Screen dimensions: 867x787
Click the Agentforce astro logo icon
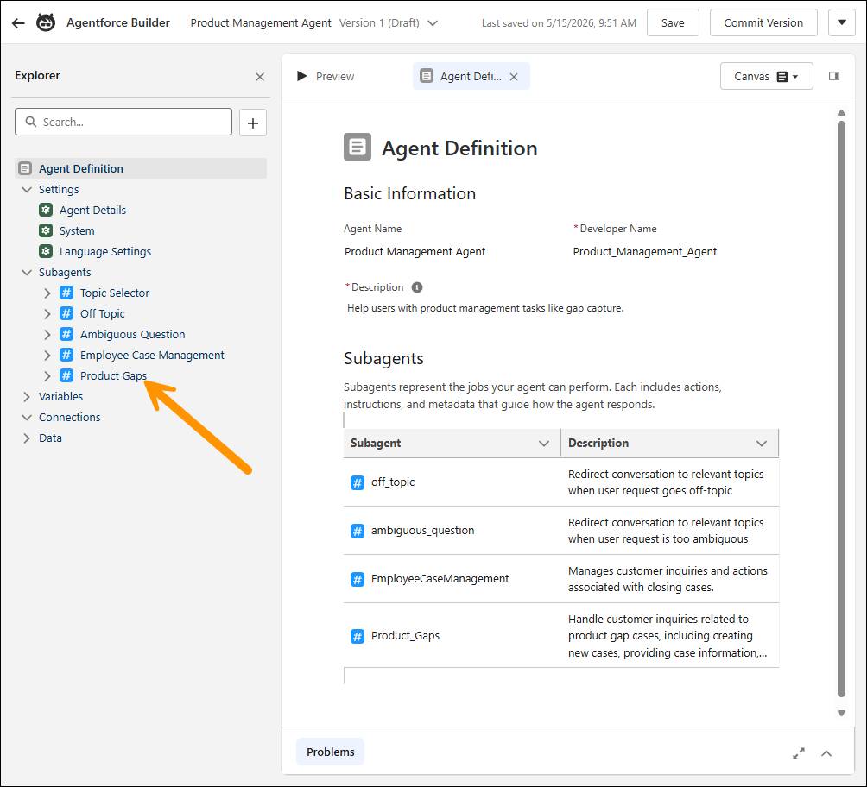click(x=46, y=23)
